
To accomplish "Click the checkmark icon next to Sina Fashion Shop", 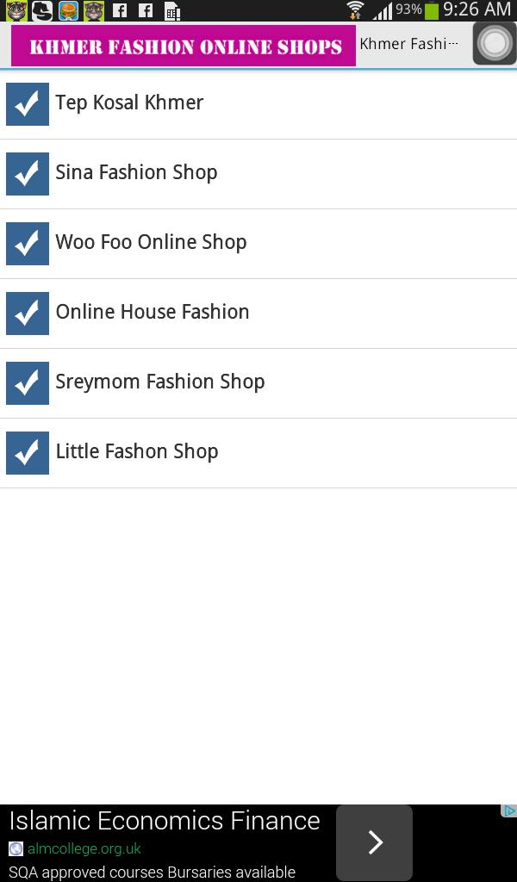I will point(28,174).
